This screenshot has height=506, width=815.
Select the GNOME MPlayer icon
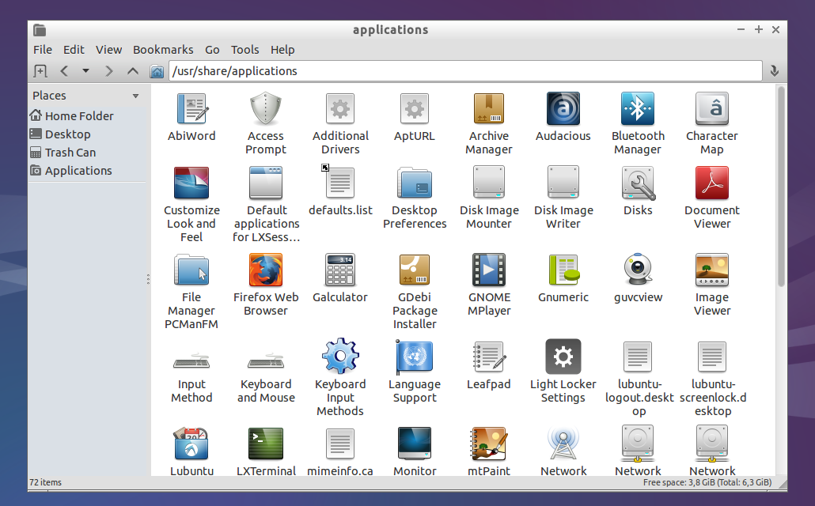point(488,270)
